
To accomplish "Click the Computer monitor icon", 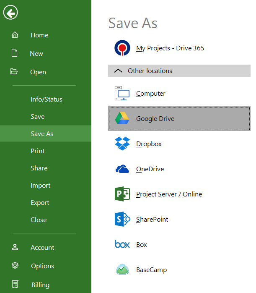I will coord(122,93).
